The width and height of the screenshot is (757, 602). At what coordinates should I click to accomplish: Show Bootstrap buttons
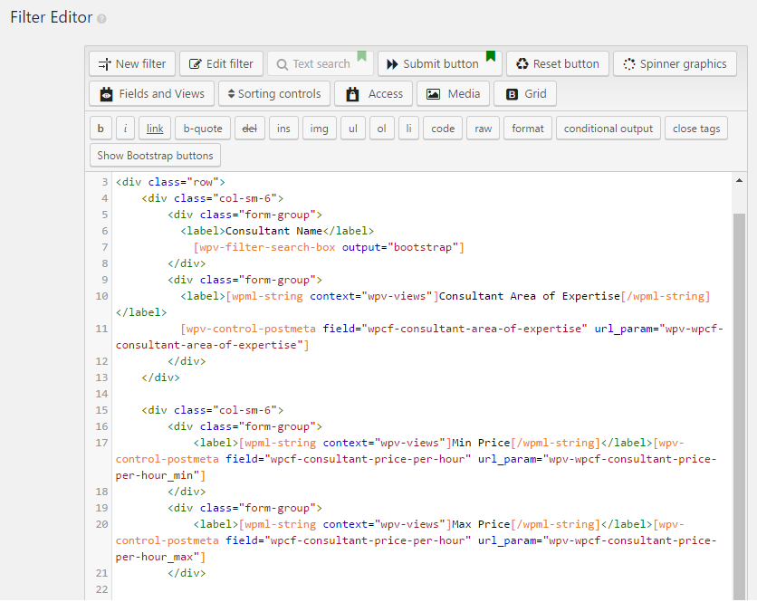[155, 156]
